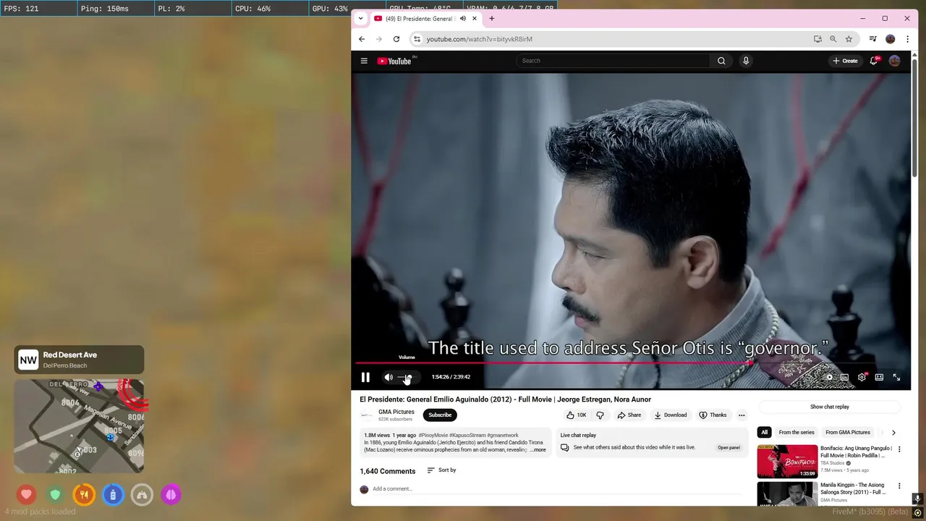Go back in the browser
The image size is (926, 521).
362,39
